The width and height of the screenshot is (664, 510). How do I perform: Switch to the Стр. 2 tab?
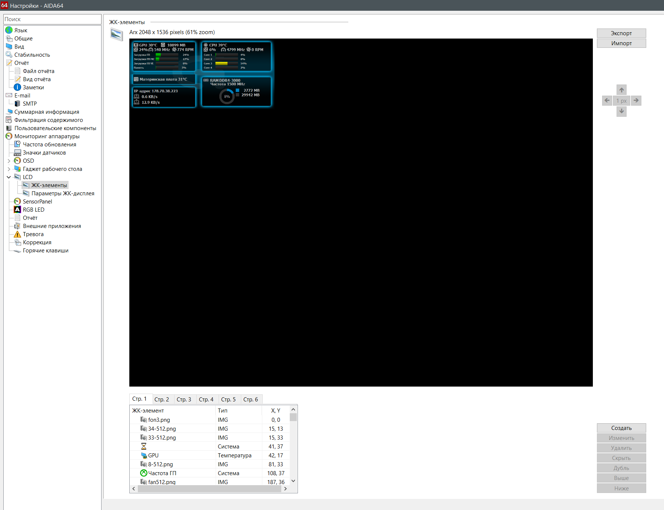(162, 399)
